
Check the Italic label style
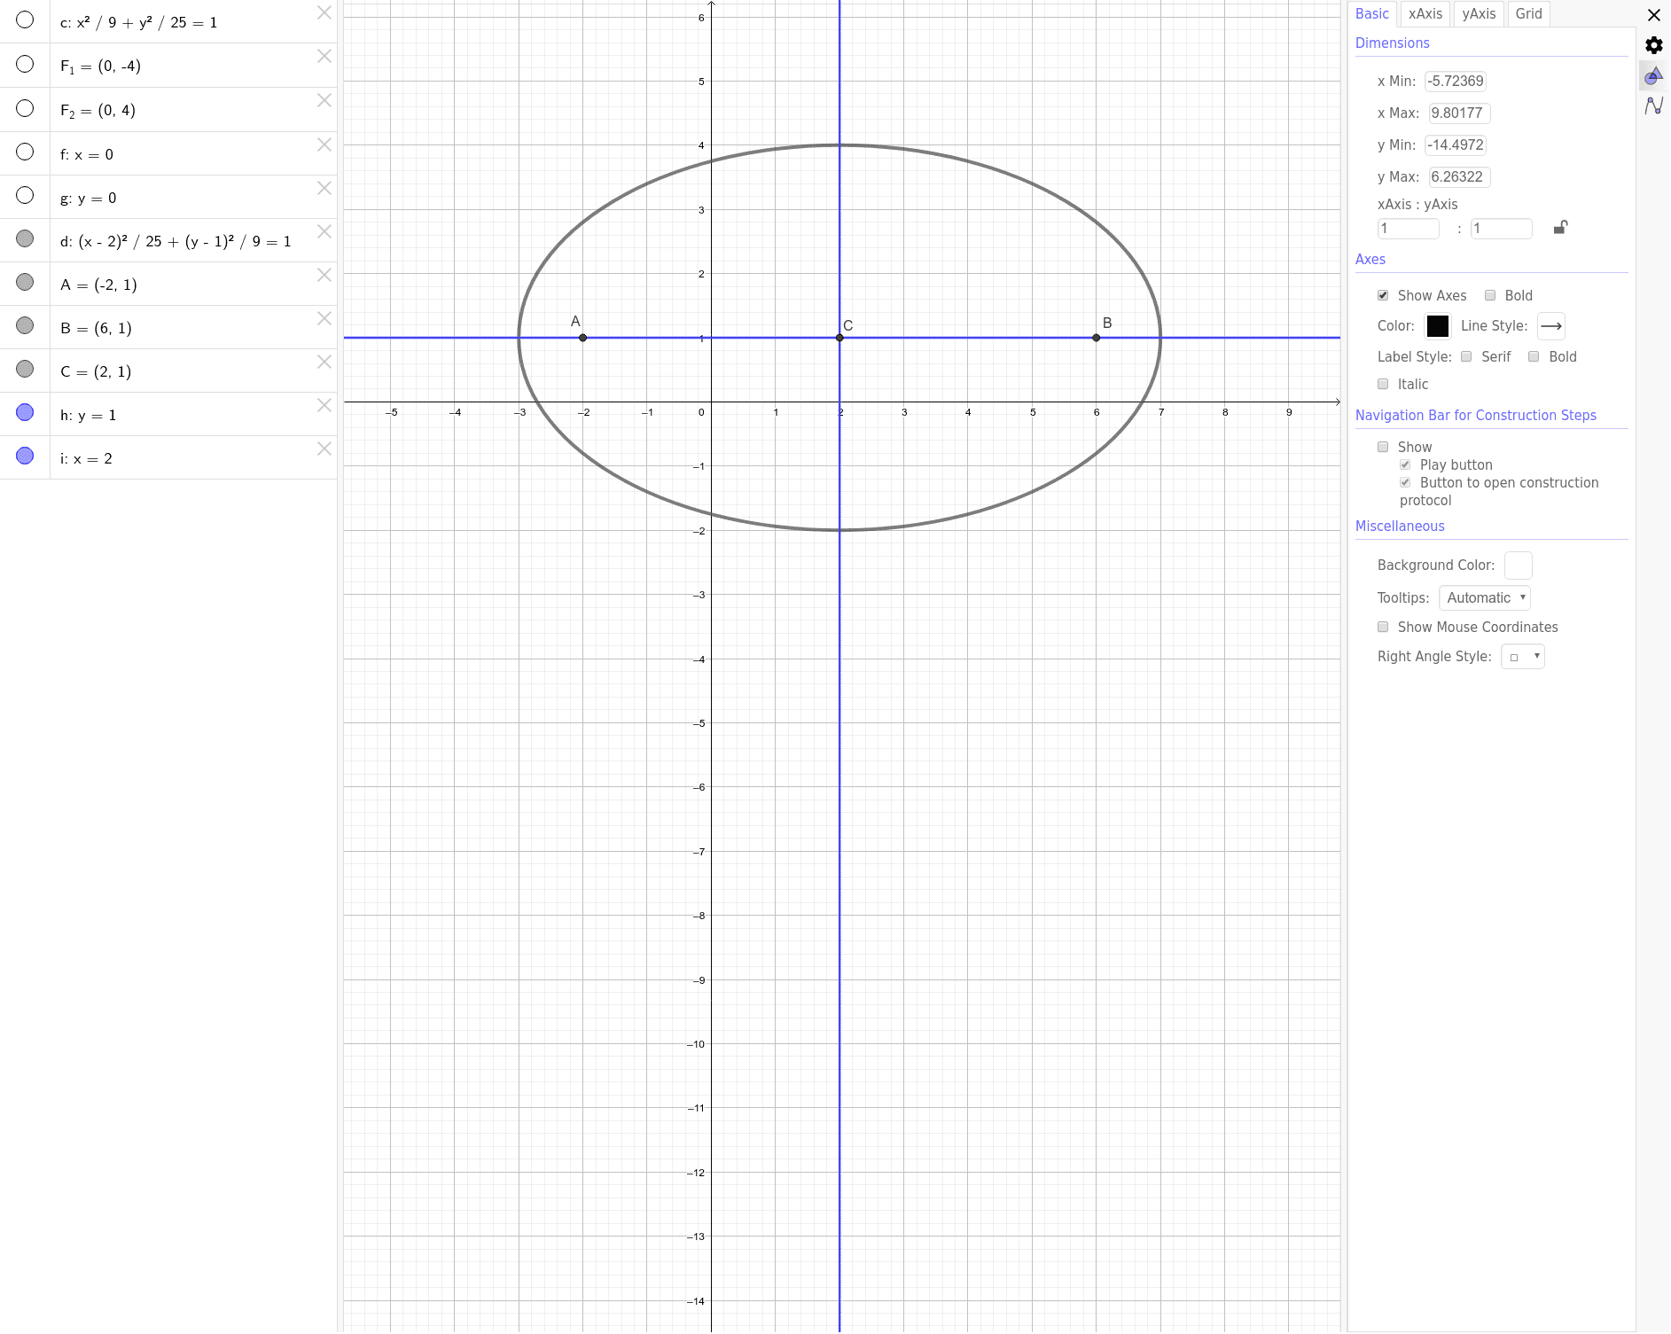1382,384
